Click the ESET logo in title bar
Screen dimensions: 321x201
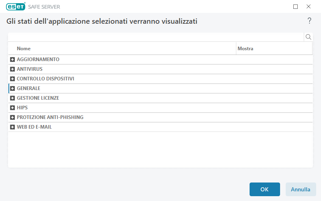16,6
